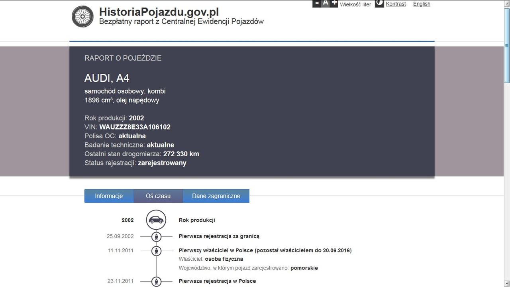Click person marker for 23.11.2011 entry

pos(156,281)
